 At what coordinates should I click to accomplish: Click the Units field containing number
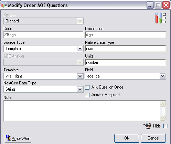point(126,62)
